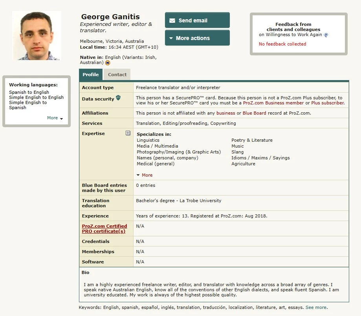The height and width of the screenshot is (316, 361).
Task: Click the Music specialization
Action: tap(237, 146)
